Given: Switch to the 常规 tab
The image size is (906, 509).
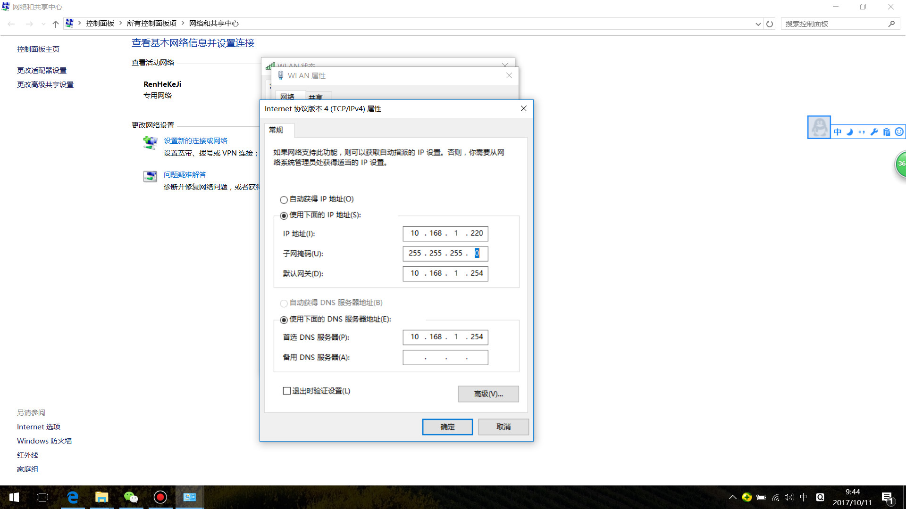Looking at the screenshot, I should (x=276, y=130).
